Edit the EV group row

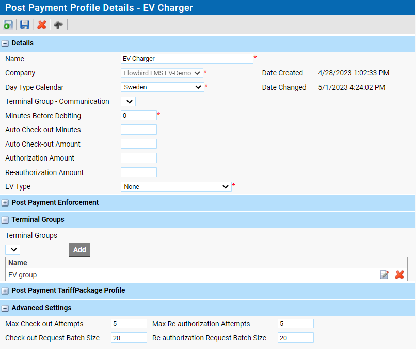coord(384,275)
